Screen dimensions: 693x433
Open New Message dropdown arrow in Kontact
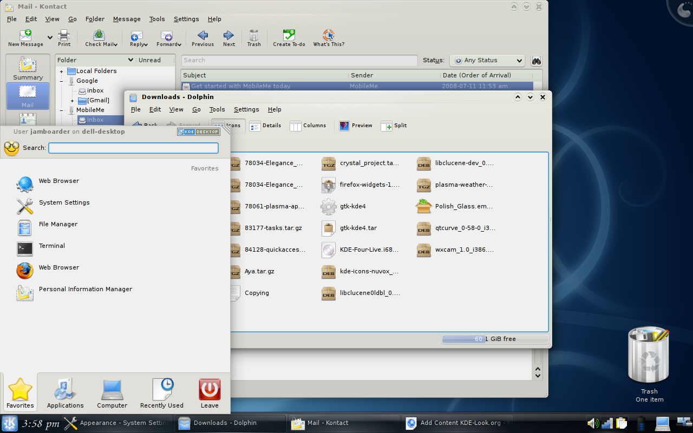point(50,37)
